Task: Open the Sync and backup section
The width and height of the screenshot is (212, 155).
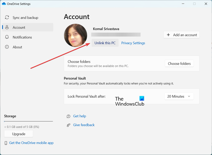Action: point(28,18)
